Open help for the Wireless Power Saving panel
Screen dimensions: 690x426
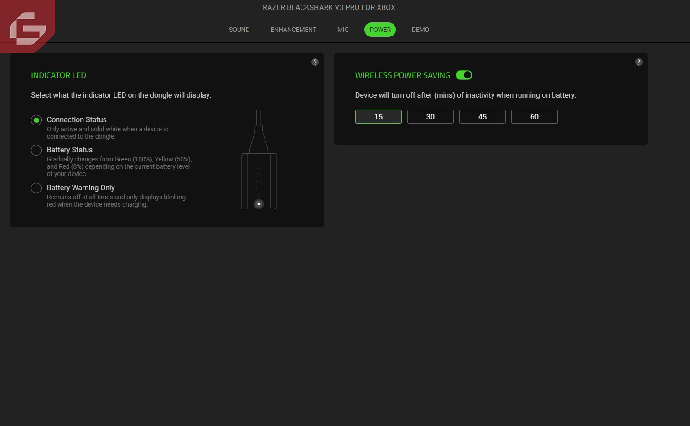tap(638, 62)
